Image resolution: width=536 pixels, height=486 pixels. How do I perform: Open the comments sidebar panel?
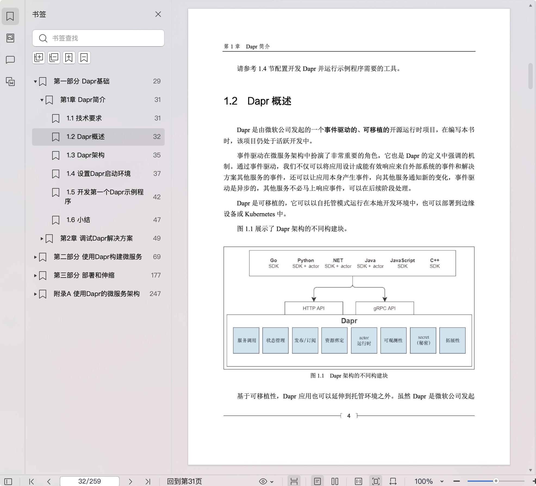(10, 60)
